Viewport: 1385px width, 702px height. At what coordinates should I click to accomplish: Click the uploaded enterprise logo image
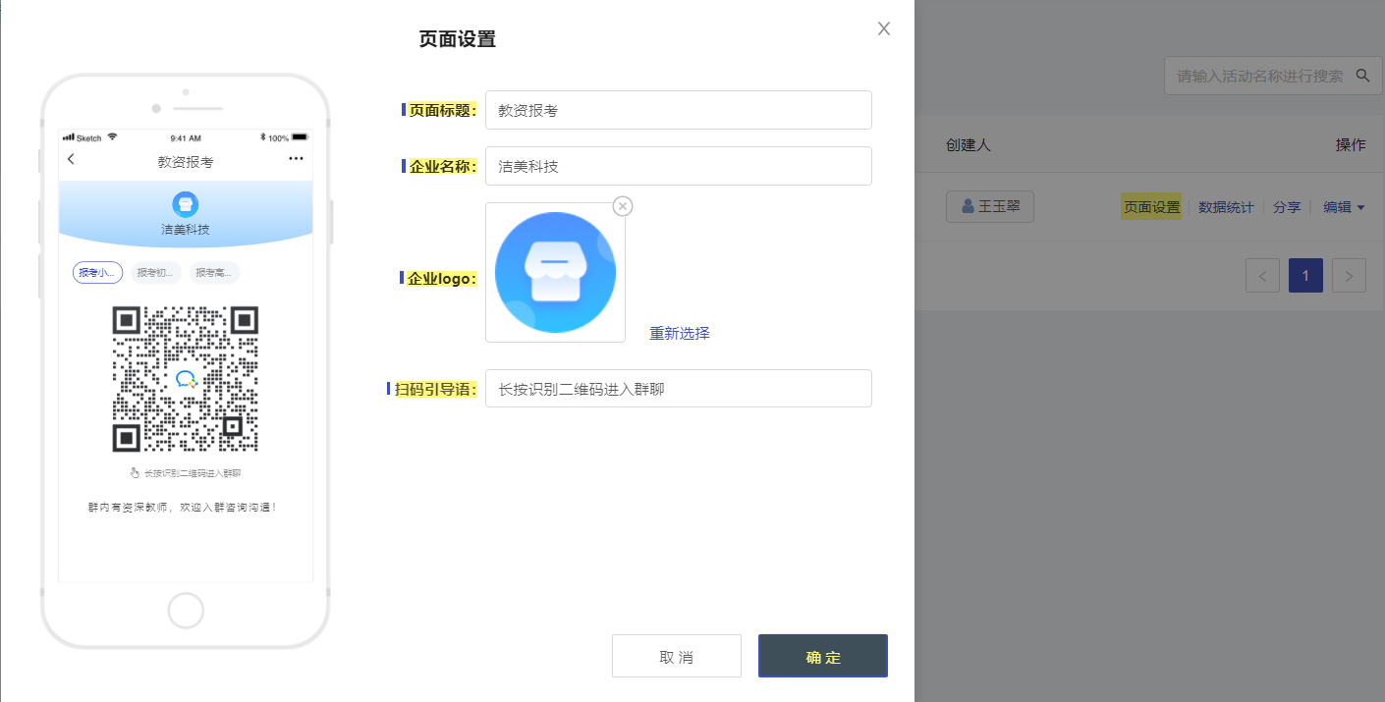click(x=555, y=272)
